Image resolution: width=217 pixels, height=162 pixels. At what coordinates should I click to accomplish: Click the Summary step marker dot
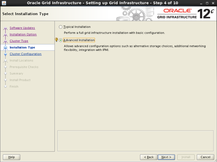coord(6,74)
